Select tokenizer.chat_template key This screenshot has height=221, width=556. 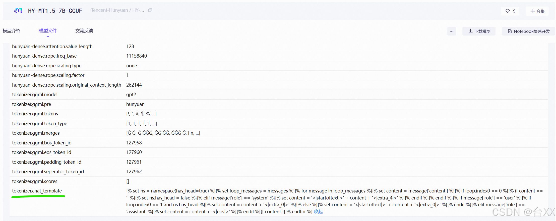coord(37,191)
